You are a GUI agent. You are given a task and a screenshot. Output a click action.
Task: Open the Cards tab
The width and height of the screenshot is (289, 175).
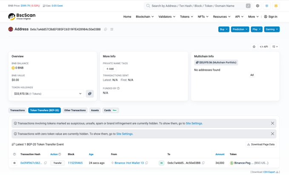111,110
